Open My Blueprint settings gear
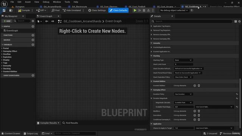The height and width of the screenshot is (136, 242). pos(33,21)
